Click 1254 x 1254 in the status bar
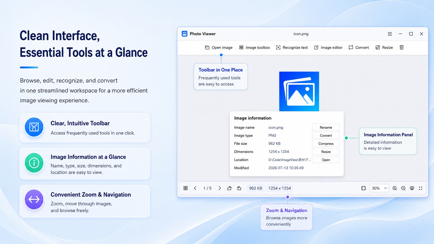 click(x=280, y=188)
